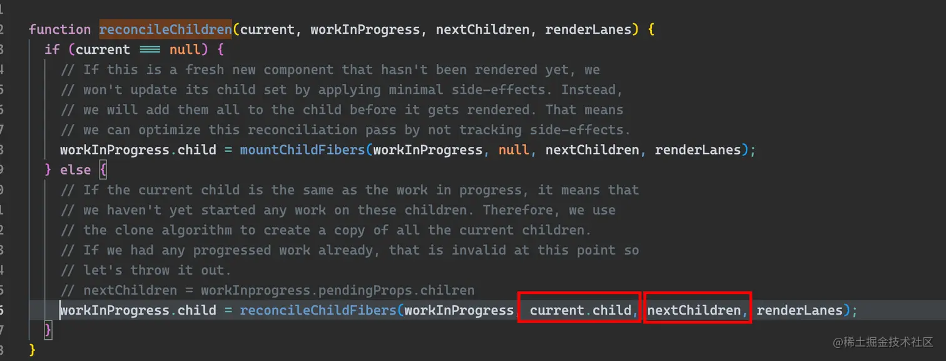Click the workInProgress parameter in function signature
The image size is (946, 361).
coord(365,29)
